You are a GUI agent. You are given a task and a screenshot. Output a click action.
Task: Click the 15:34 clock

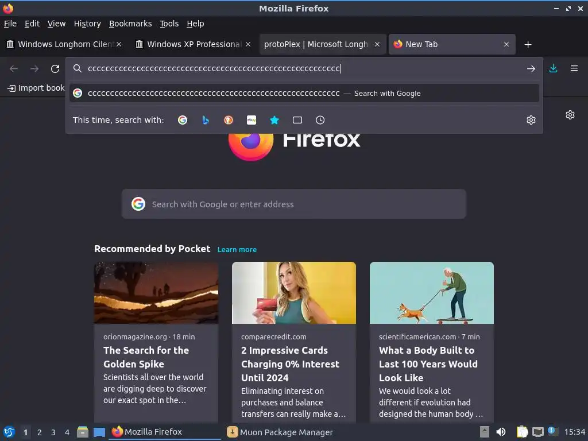[574, 432]
